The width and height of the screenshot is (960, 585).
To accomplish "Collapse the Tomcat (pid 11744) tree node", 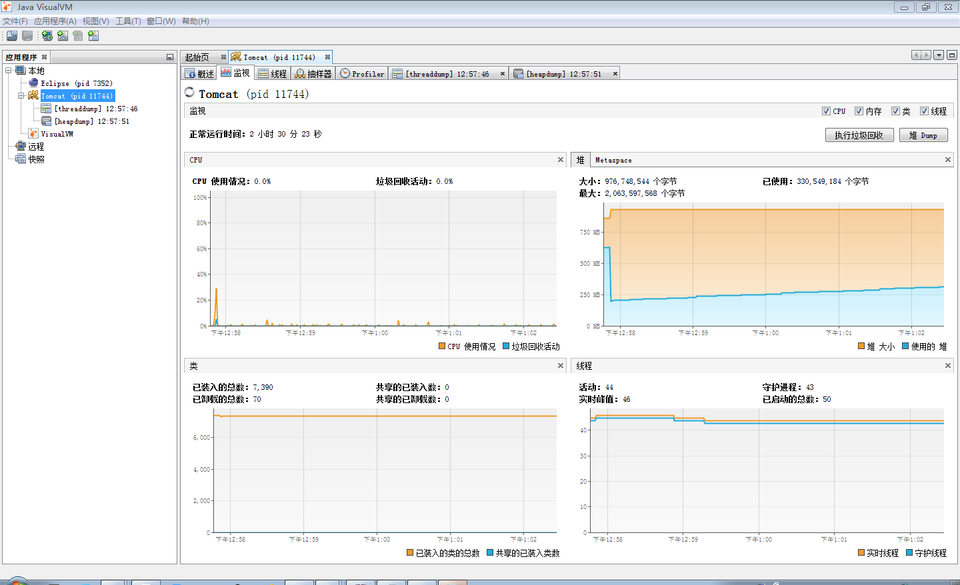I will point(21,95).
